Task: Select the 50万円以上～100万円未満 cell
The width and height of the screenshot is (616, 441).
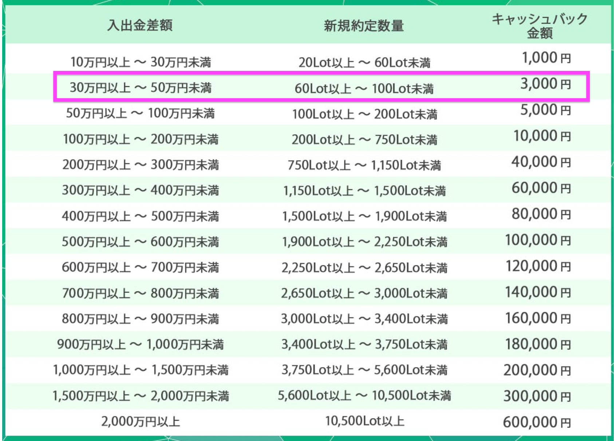Action: tap(140, 114)
